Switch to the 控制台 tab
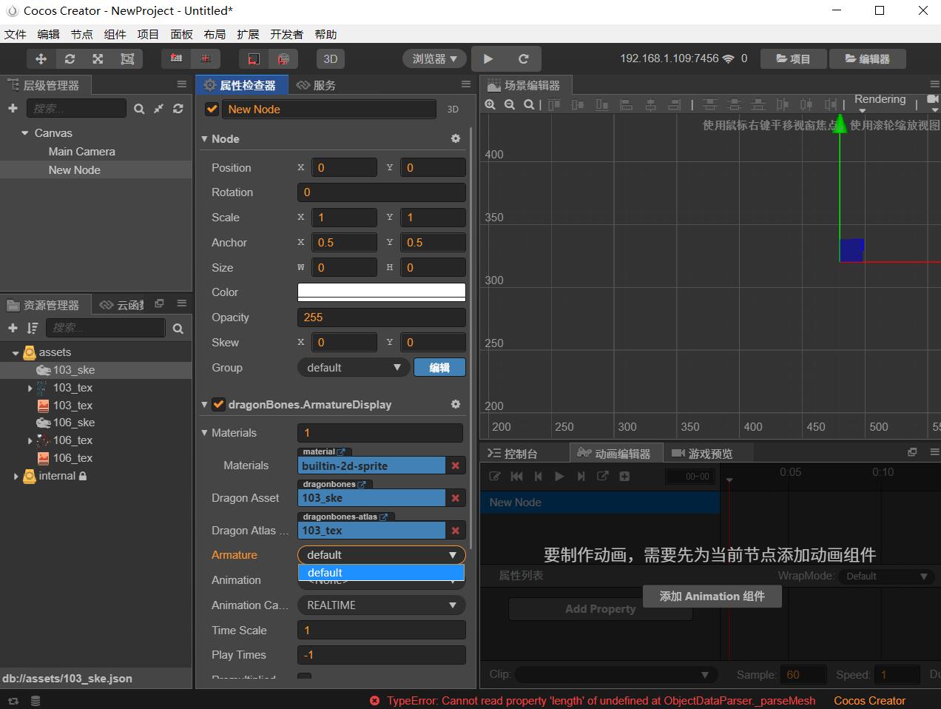Viewport: 941px width, 709px height. coord(513,454)
